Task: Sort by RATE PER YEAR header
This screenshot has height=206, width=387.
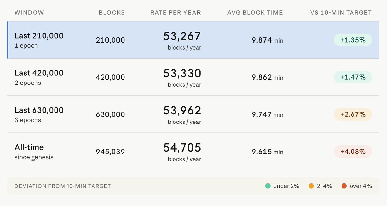Action: (175, 13)
